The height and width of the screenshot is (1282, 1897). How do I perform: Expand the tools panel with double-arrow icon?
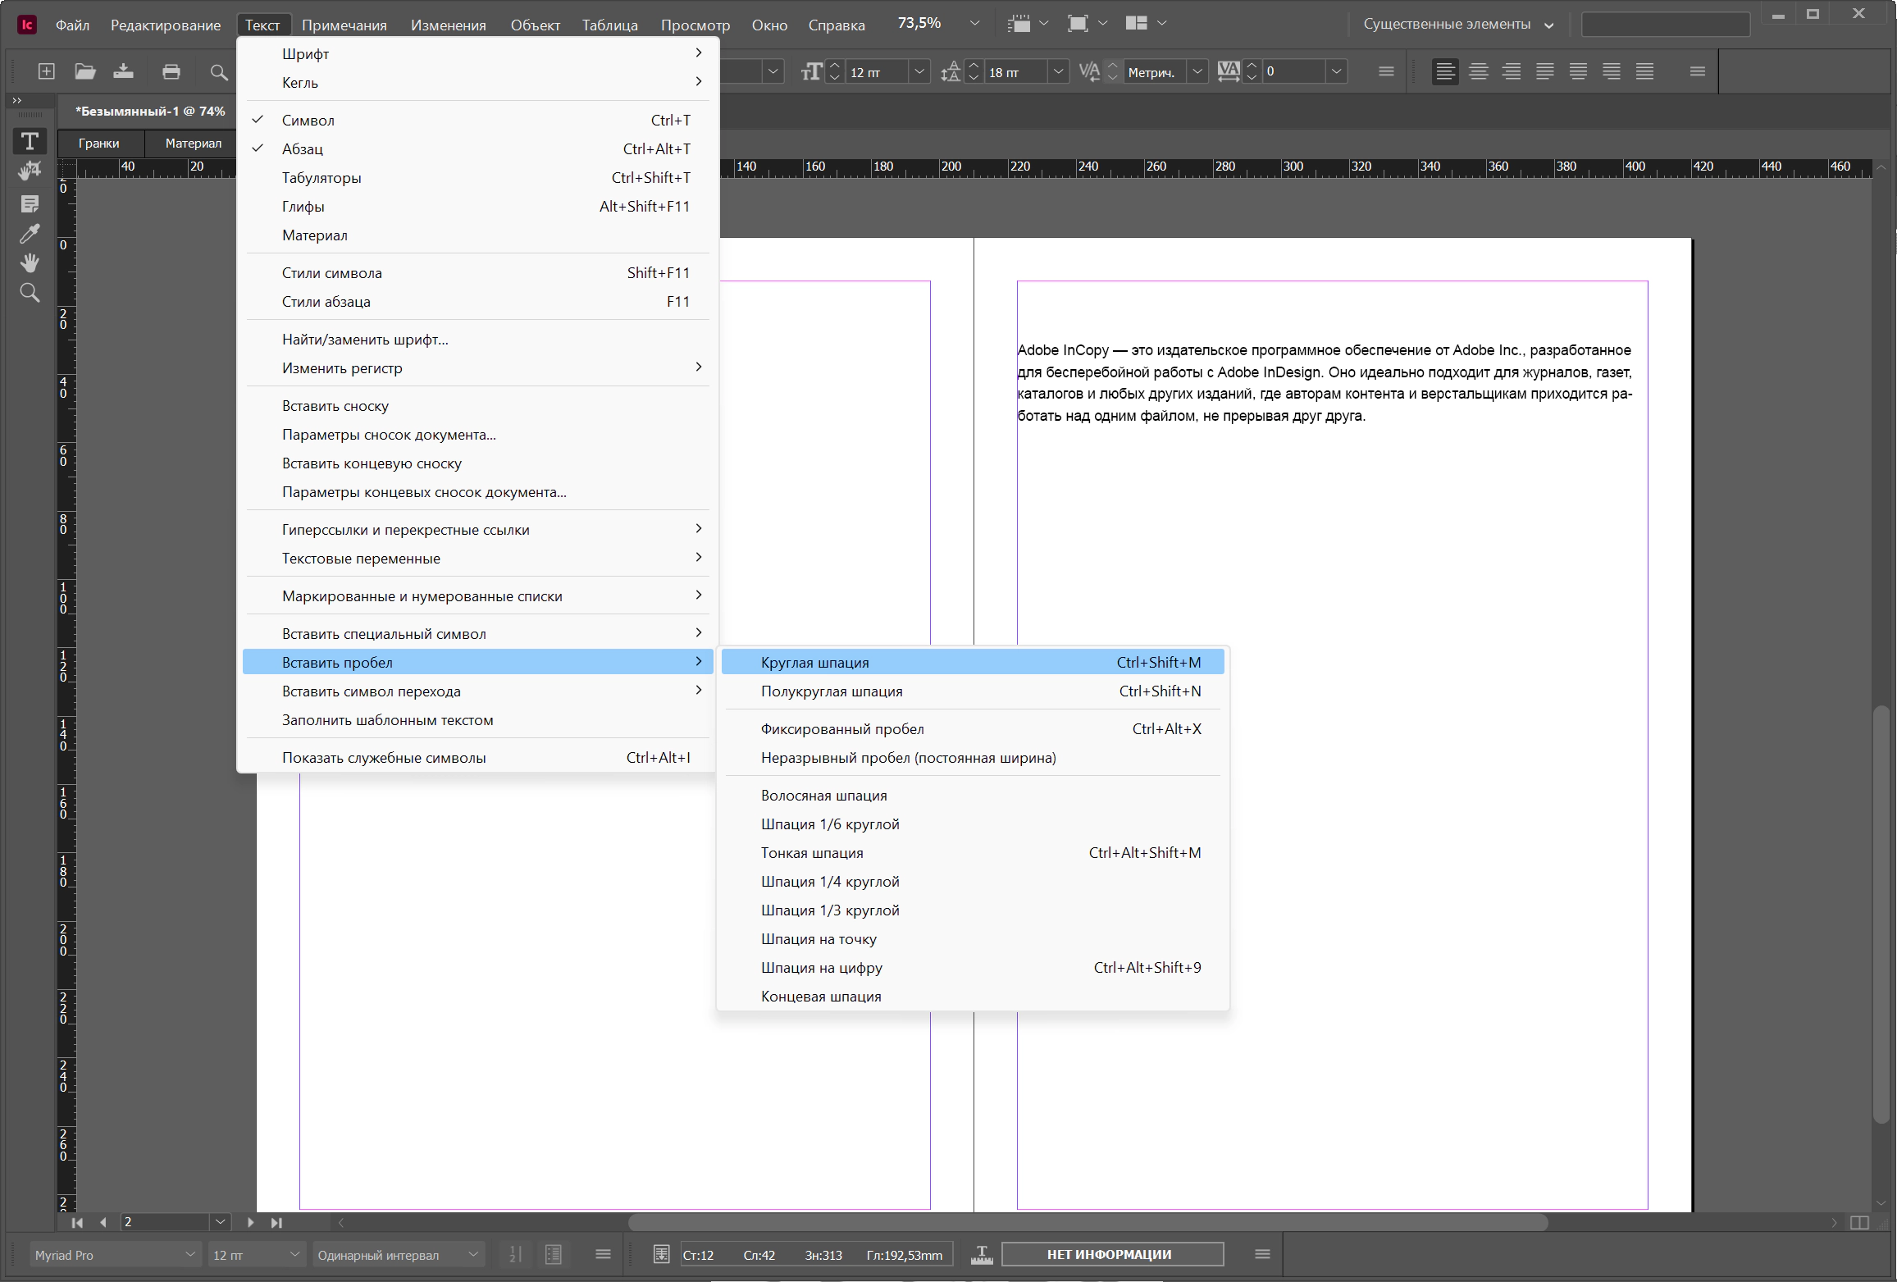pyautogui.click(x=17, y=100)
